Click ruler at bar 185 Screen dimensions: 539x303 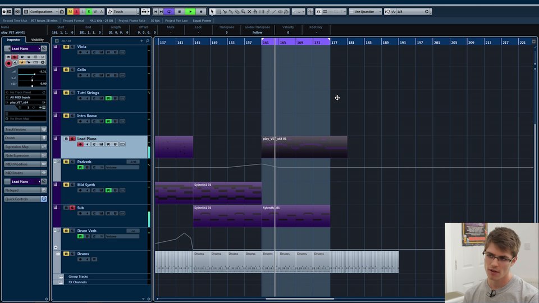pos(368,42)
